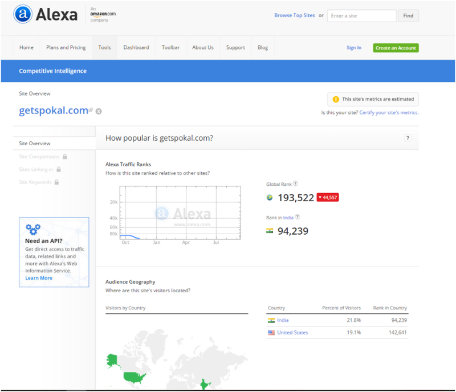Viewport: 456px width, 392px height.
Task: Click the India flag in the country table
Action: coord(271,320)
